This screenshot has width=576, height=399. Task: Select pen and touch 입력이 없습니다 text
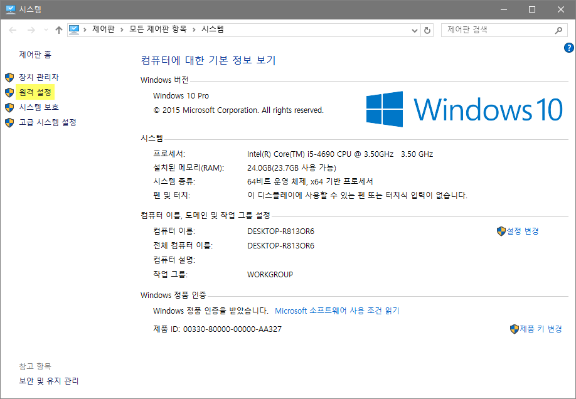357,196
